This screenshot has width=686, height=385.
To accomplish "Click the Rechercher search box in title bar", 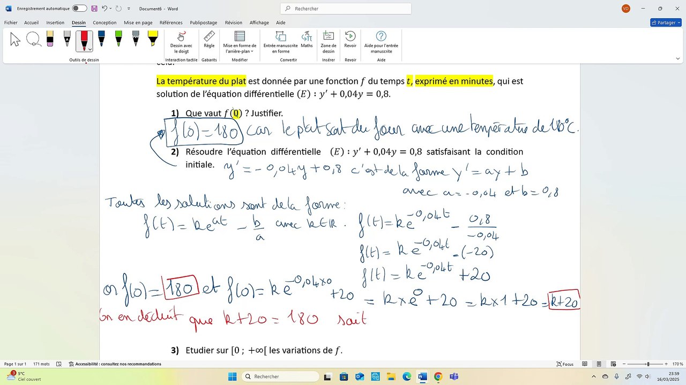I will click(x=346, y=9).
